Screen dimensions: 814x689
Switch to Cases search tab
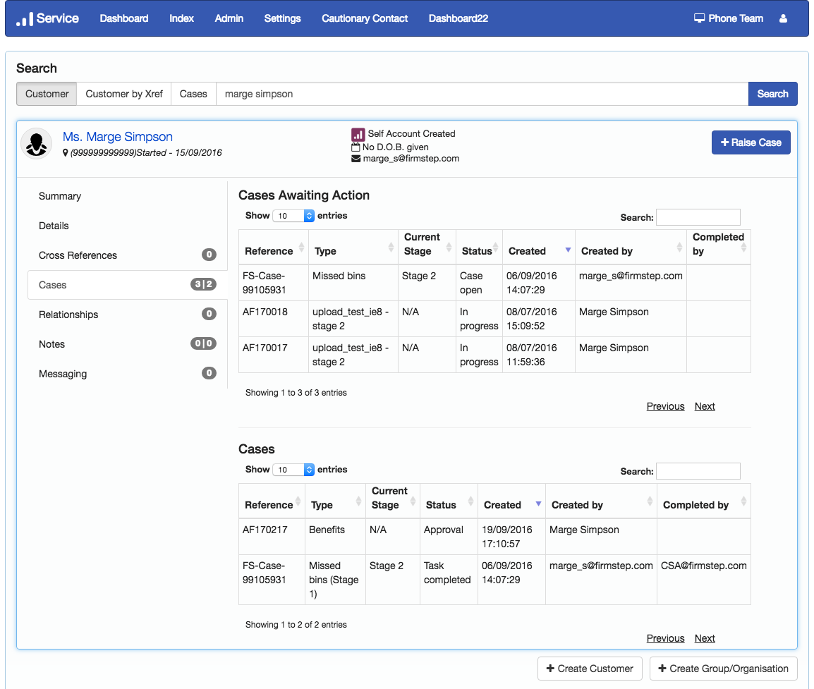pyautogui.click(x=193, y=94)
